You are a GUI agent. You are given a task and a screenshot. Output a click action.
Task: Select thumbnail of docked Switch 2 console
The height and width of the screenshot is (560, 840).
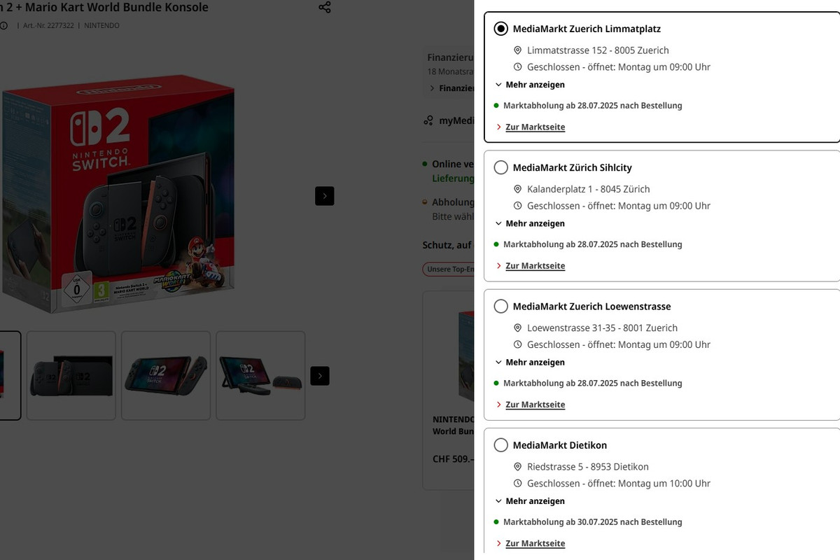pos(71,376)
